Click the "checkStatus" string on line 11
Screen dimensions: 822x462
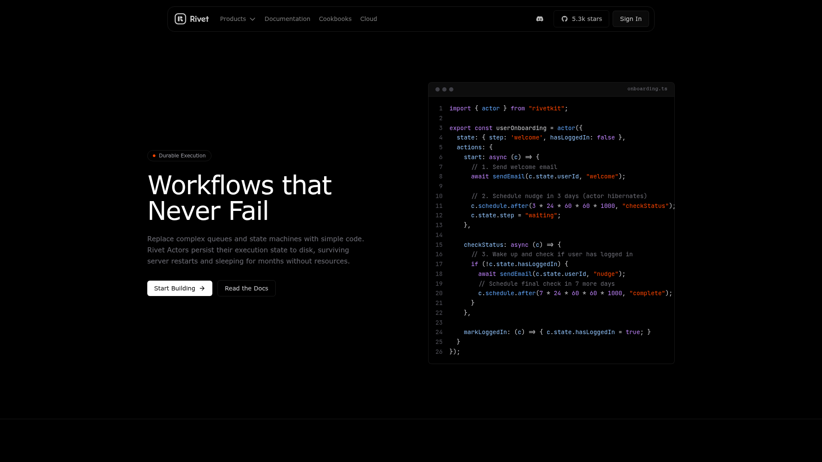point(645,206)
